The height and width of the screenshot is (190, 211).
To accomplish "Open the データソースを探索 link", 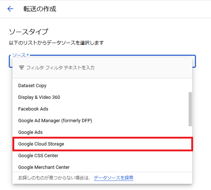I will click(114, 178).
